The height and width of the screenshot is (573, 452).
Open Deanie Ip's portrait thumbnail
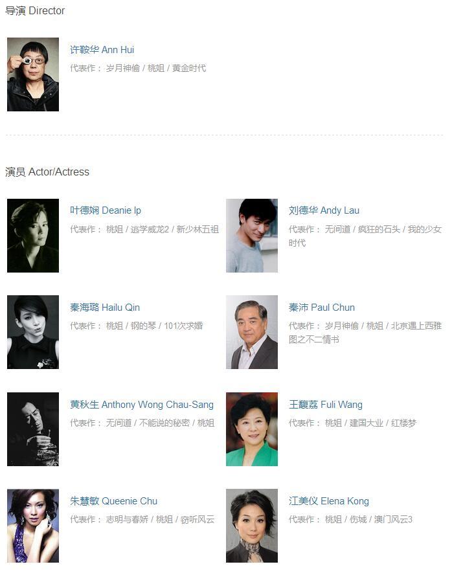[x=33, y=236]
